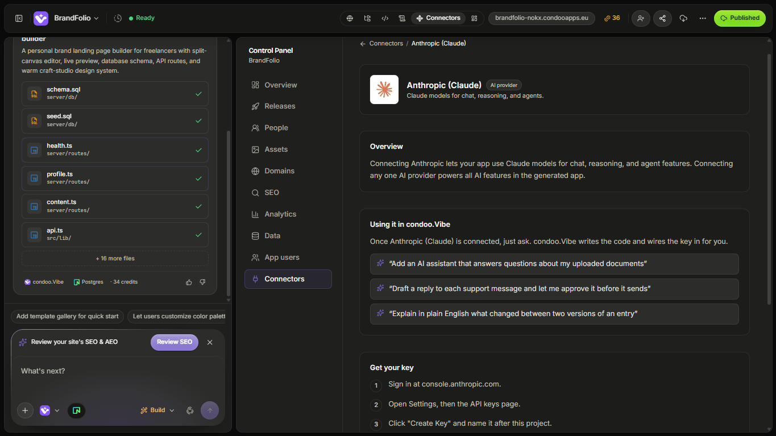Viewport: 776px width, 436px height.
Task: Open the code view brackets icon
Action: (385, 18)
